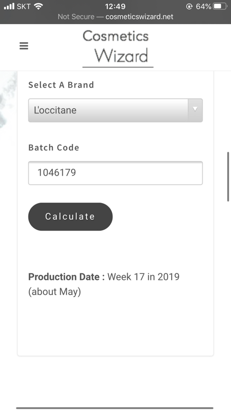Viewport: 231px width, 411px height.
Task: Tap the 64% battery percentage text
Action: click(x=204, y=6)
